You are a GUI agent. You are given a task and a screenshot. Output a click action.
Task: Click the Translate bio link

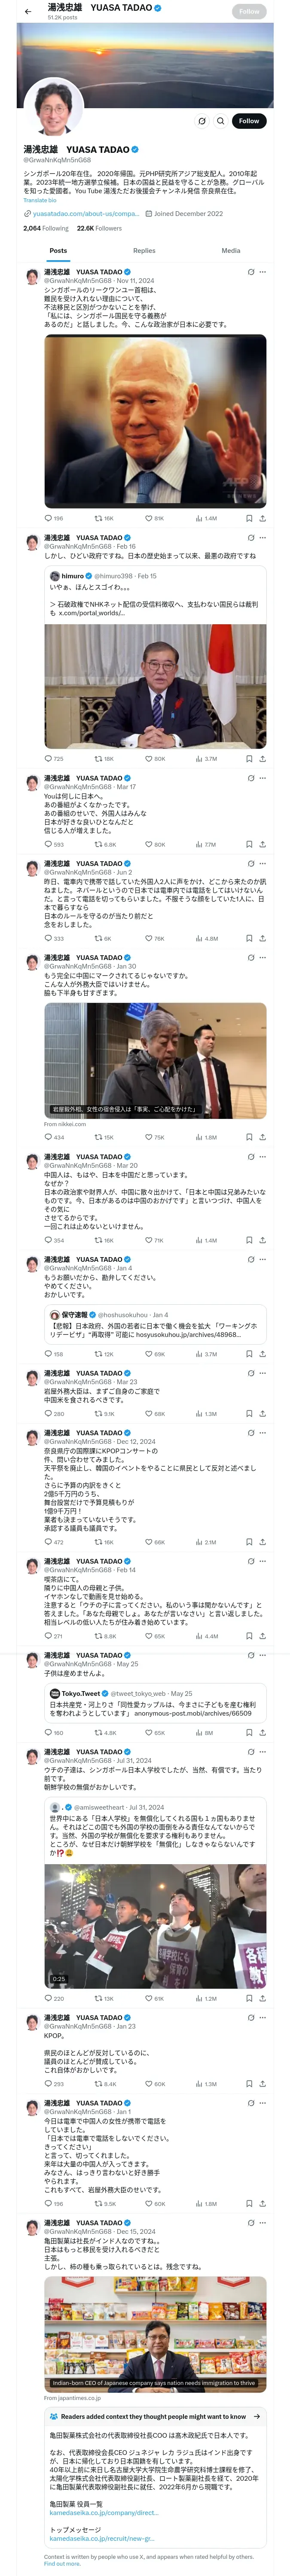(x=40, y=200)
